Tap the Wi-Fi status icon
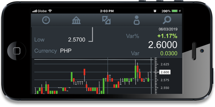Viewport: 215px width, 107px height. pos(50,11)
